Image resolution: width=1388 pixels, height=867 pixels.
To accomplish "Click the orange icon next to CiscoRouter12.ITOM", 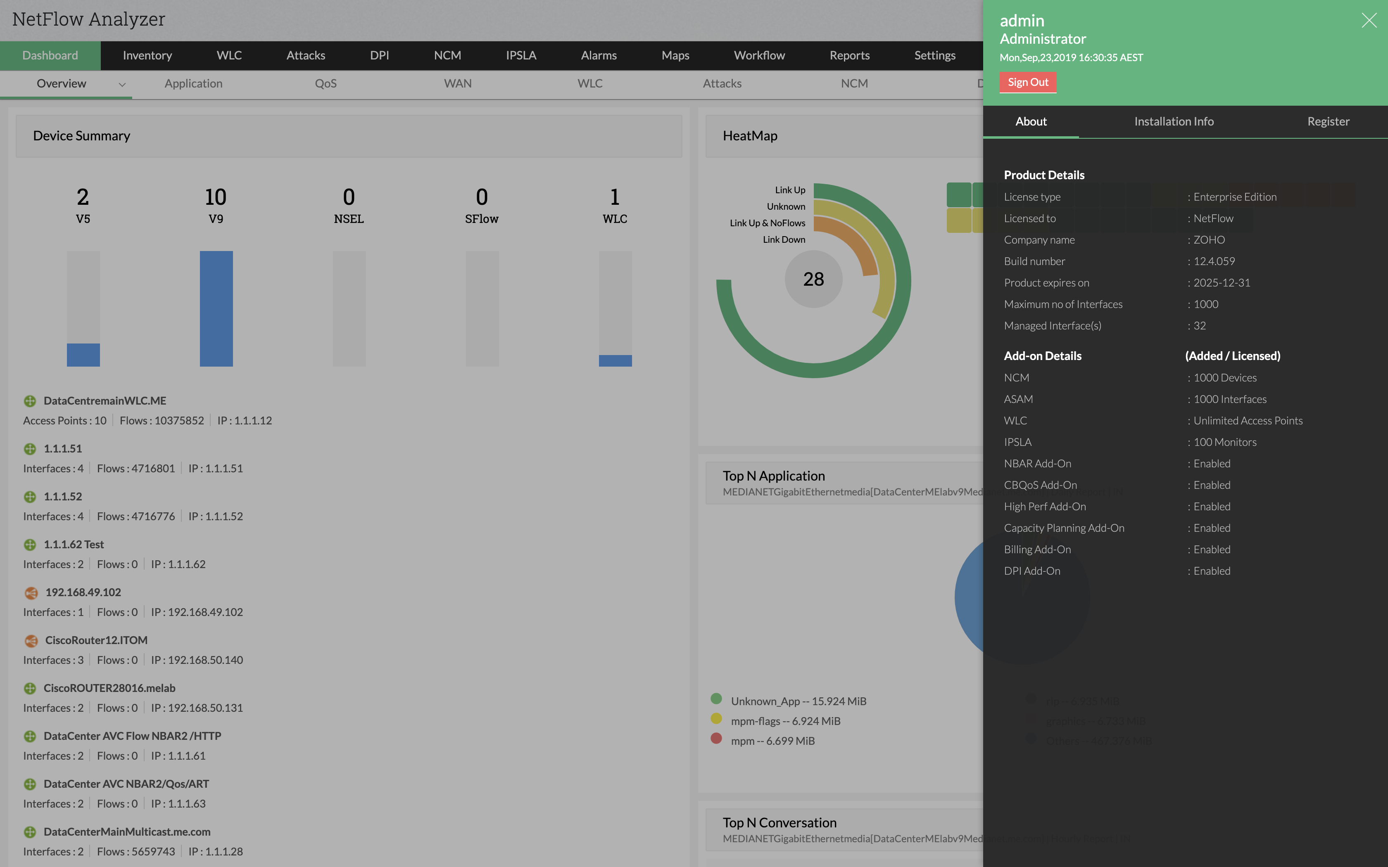I will coord(31,640).
